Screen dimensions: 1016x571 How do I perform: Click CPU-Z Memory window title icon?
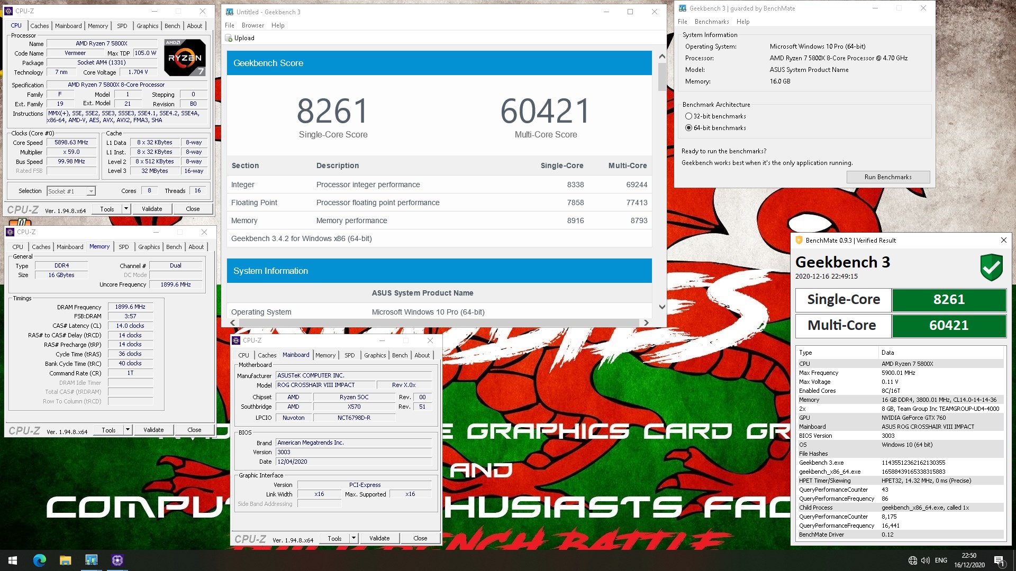[x=10, y=232]
